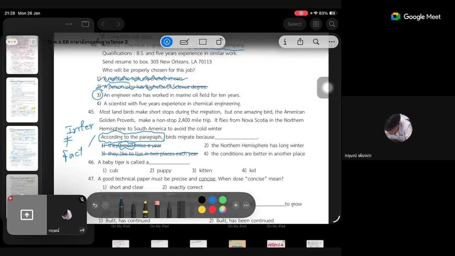Open the PDF viewer more options menu

click(332, 42)
